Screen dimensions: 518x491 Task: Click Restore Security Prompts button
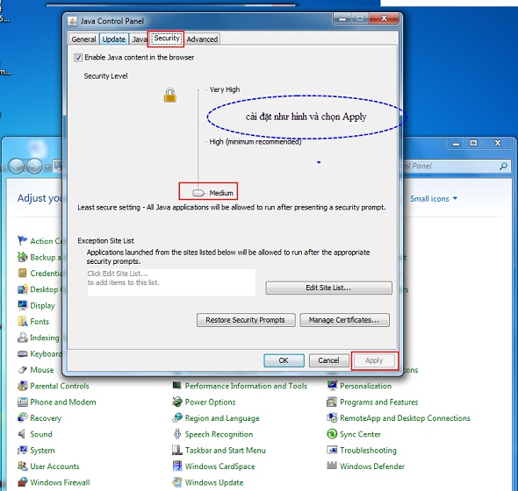(246, 320)
